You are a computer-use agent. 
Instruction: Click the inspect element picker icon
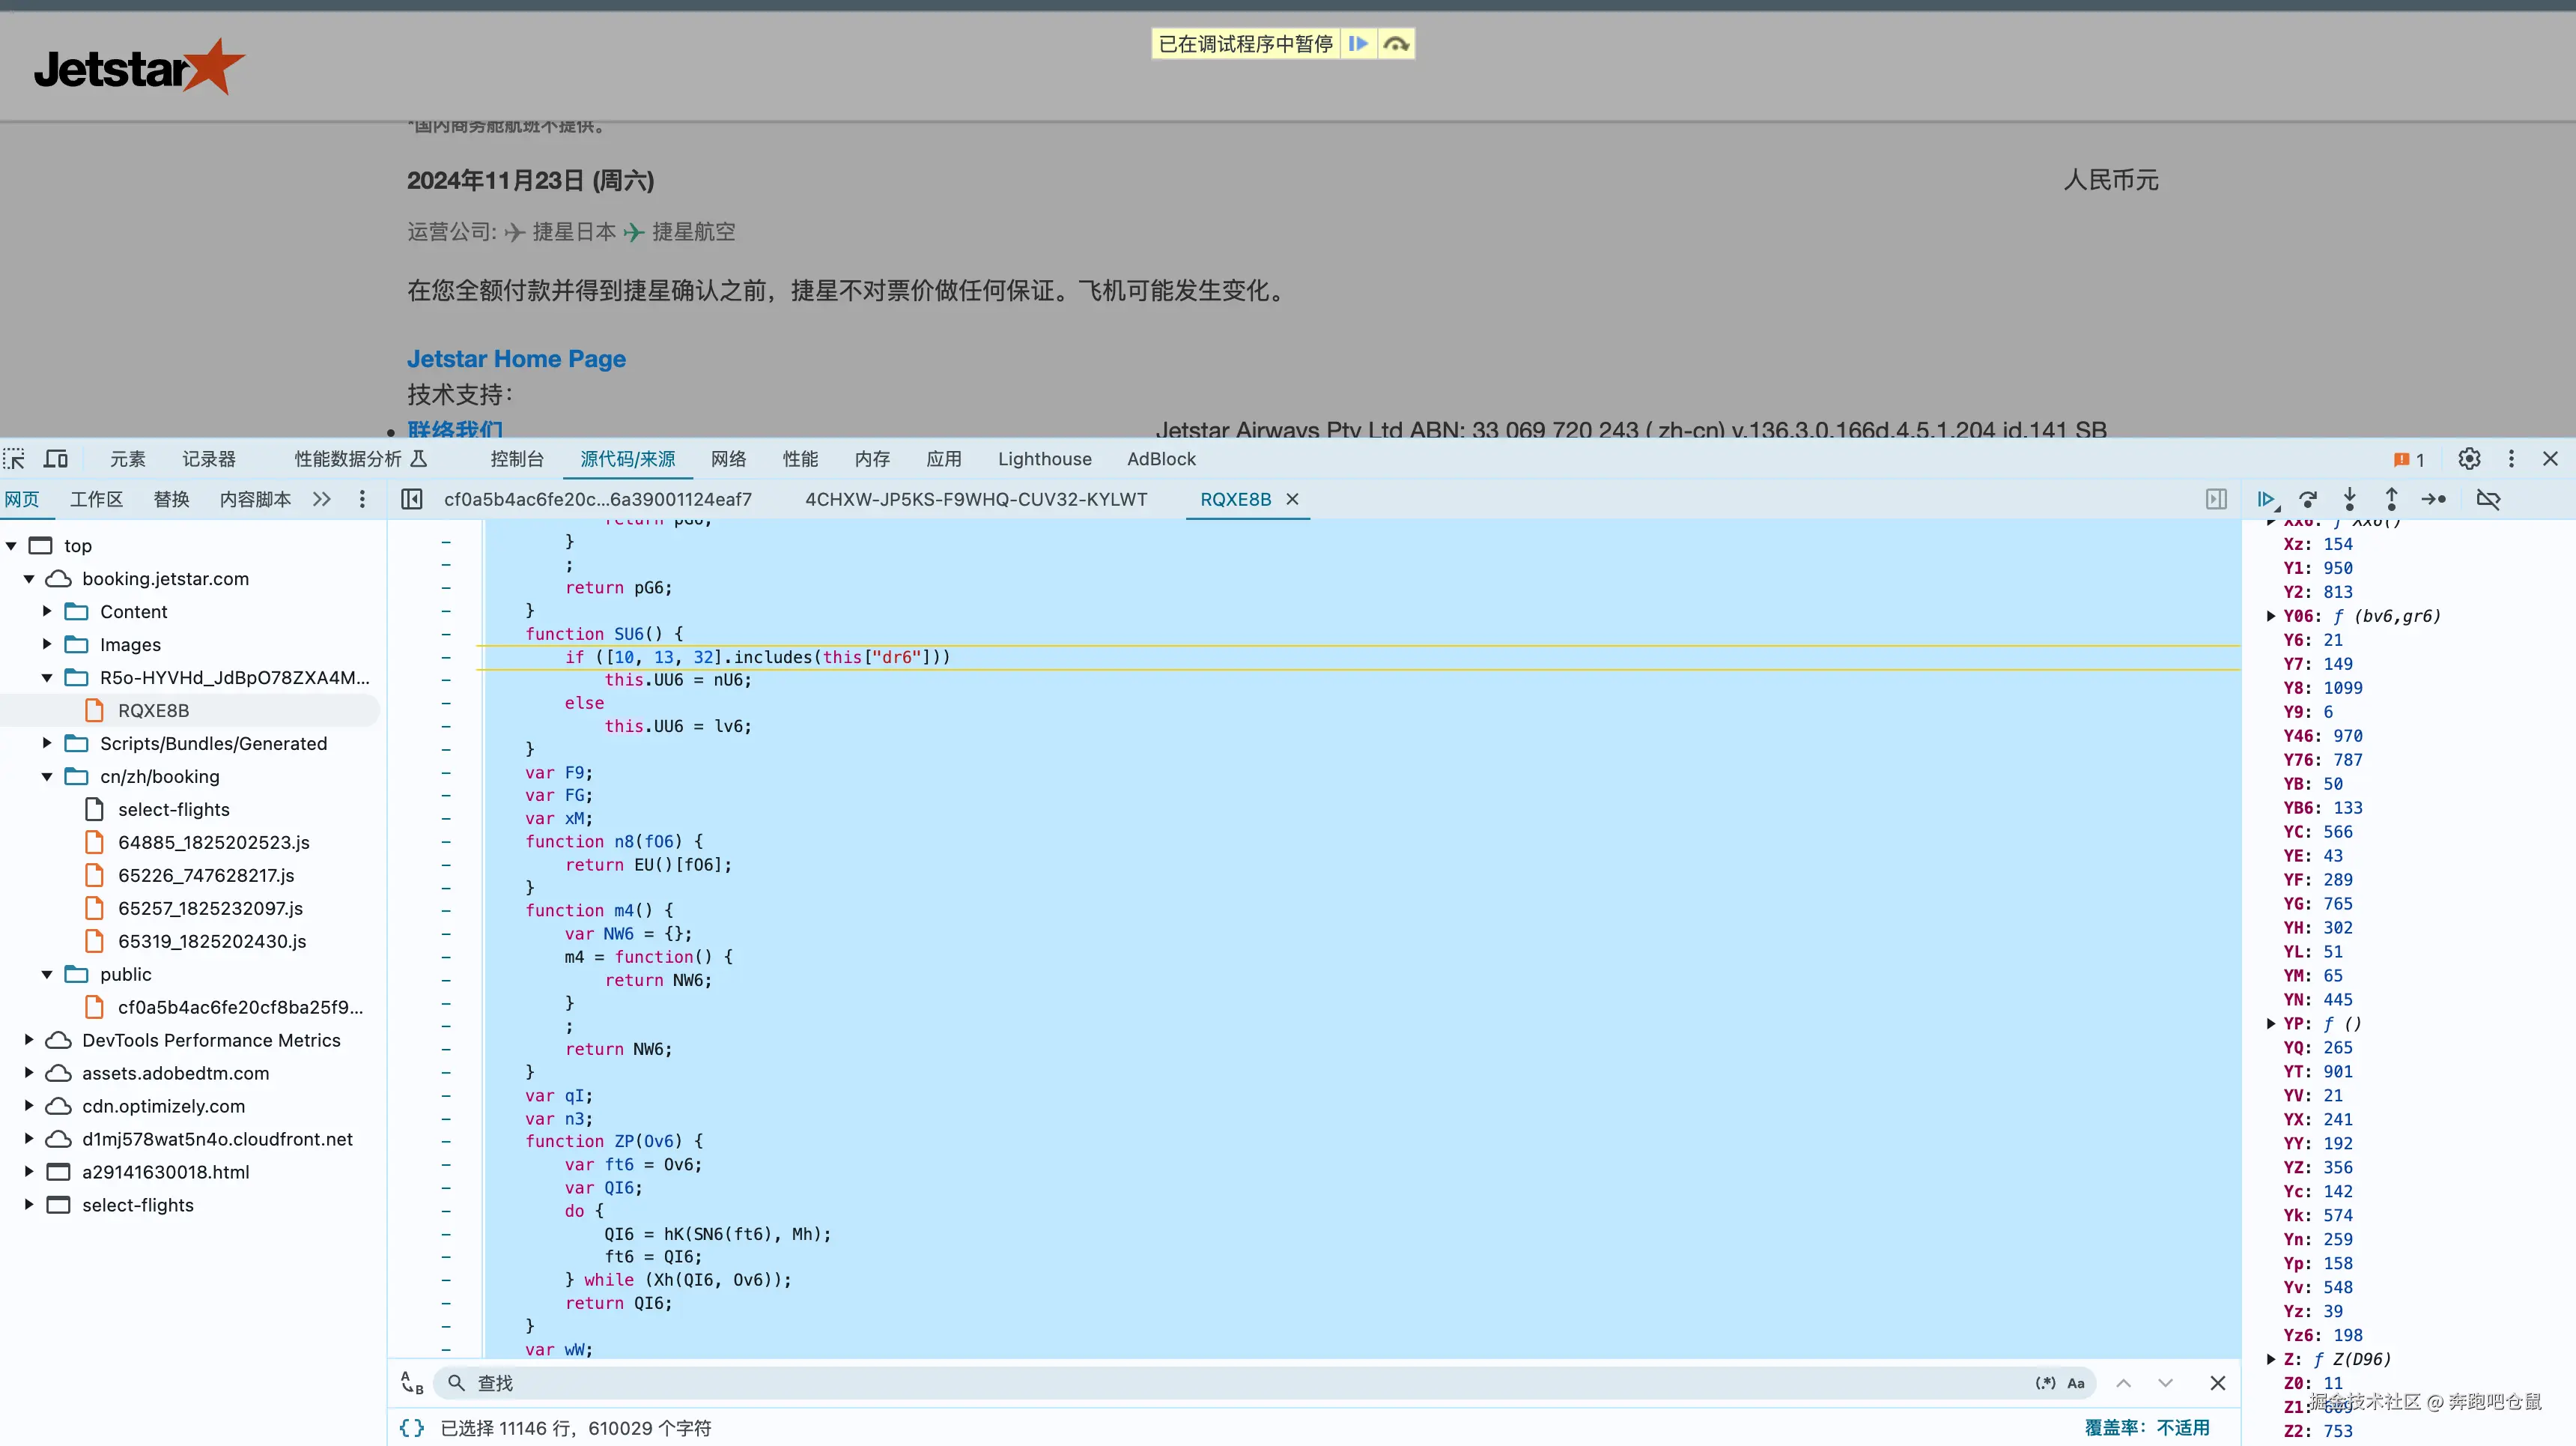(x=14, y=459)
